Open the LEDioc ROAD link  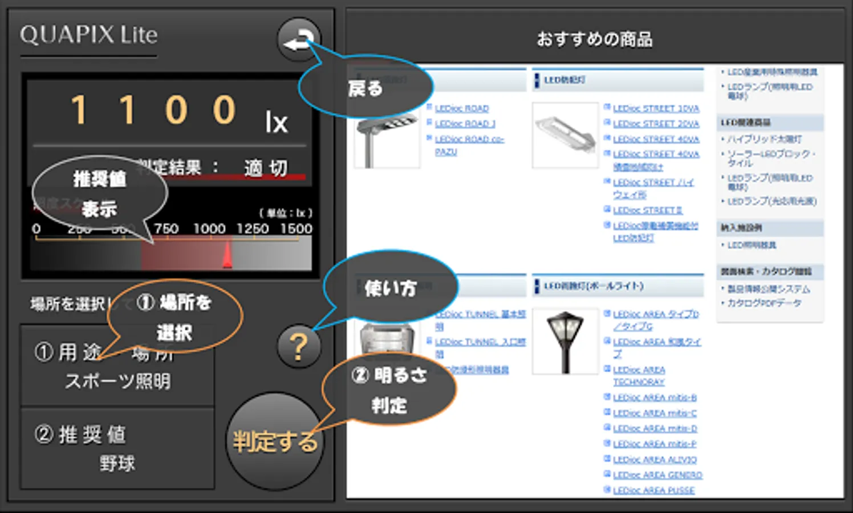tap(462, 108)
